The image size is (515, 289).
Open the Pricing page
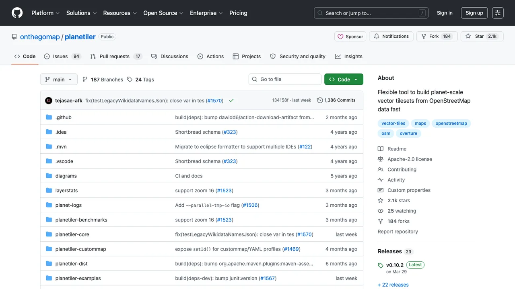coord(238,13)
